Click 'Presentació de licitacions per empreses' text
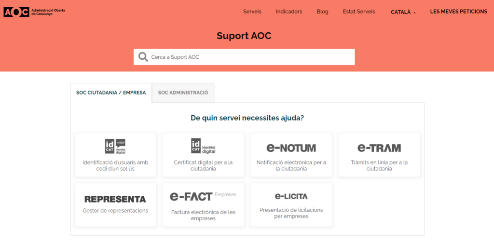The height and width of the screenshot is (243, 494). pyautogui.click(x=291, y=213)
